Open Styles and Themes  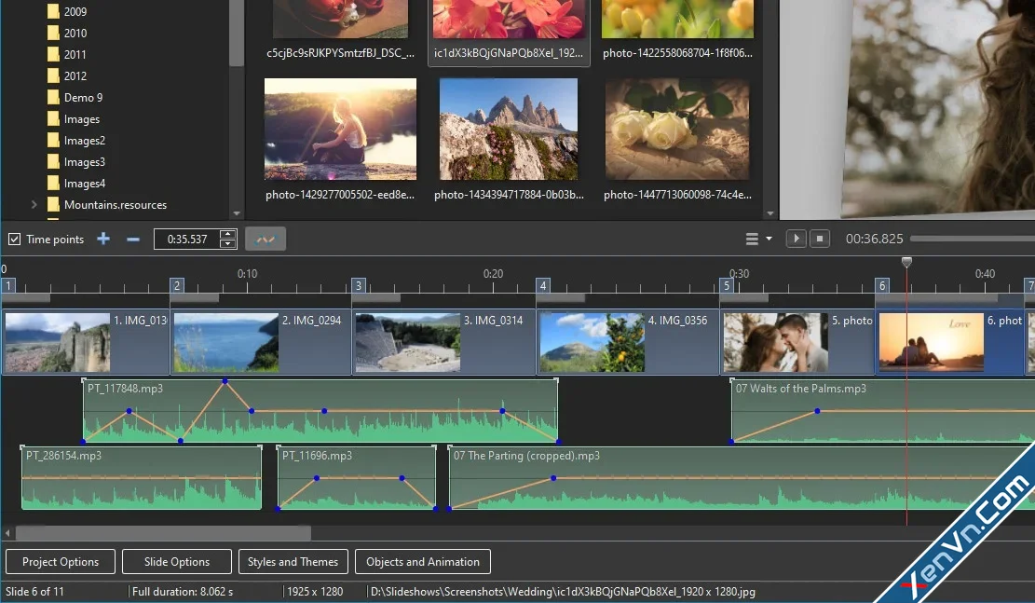(x=293, y=561)
